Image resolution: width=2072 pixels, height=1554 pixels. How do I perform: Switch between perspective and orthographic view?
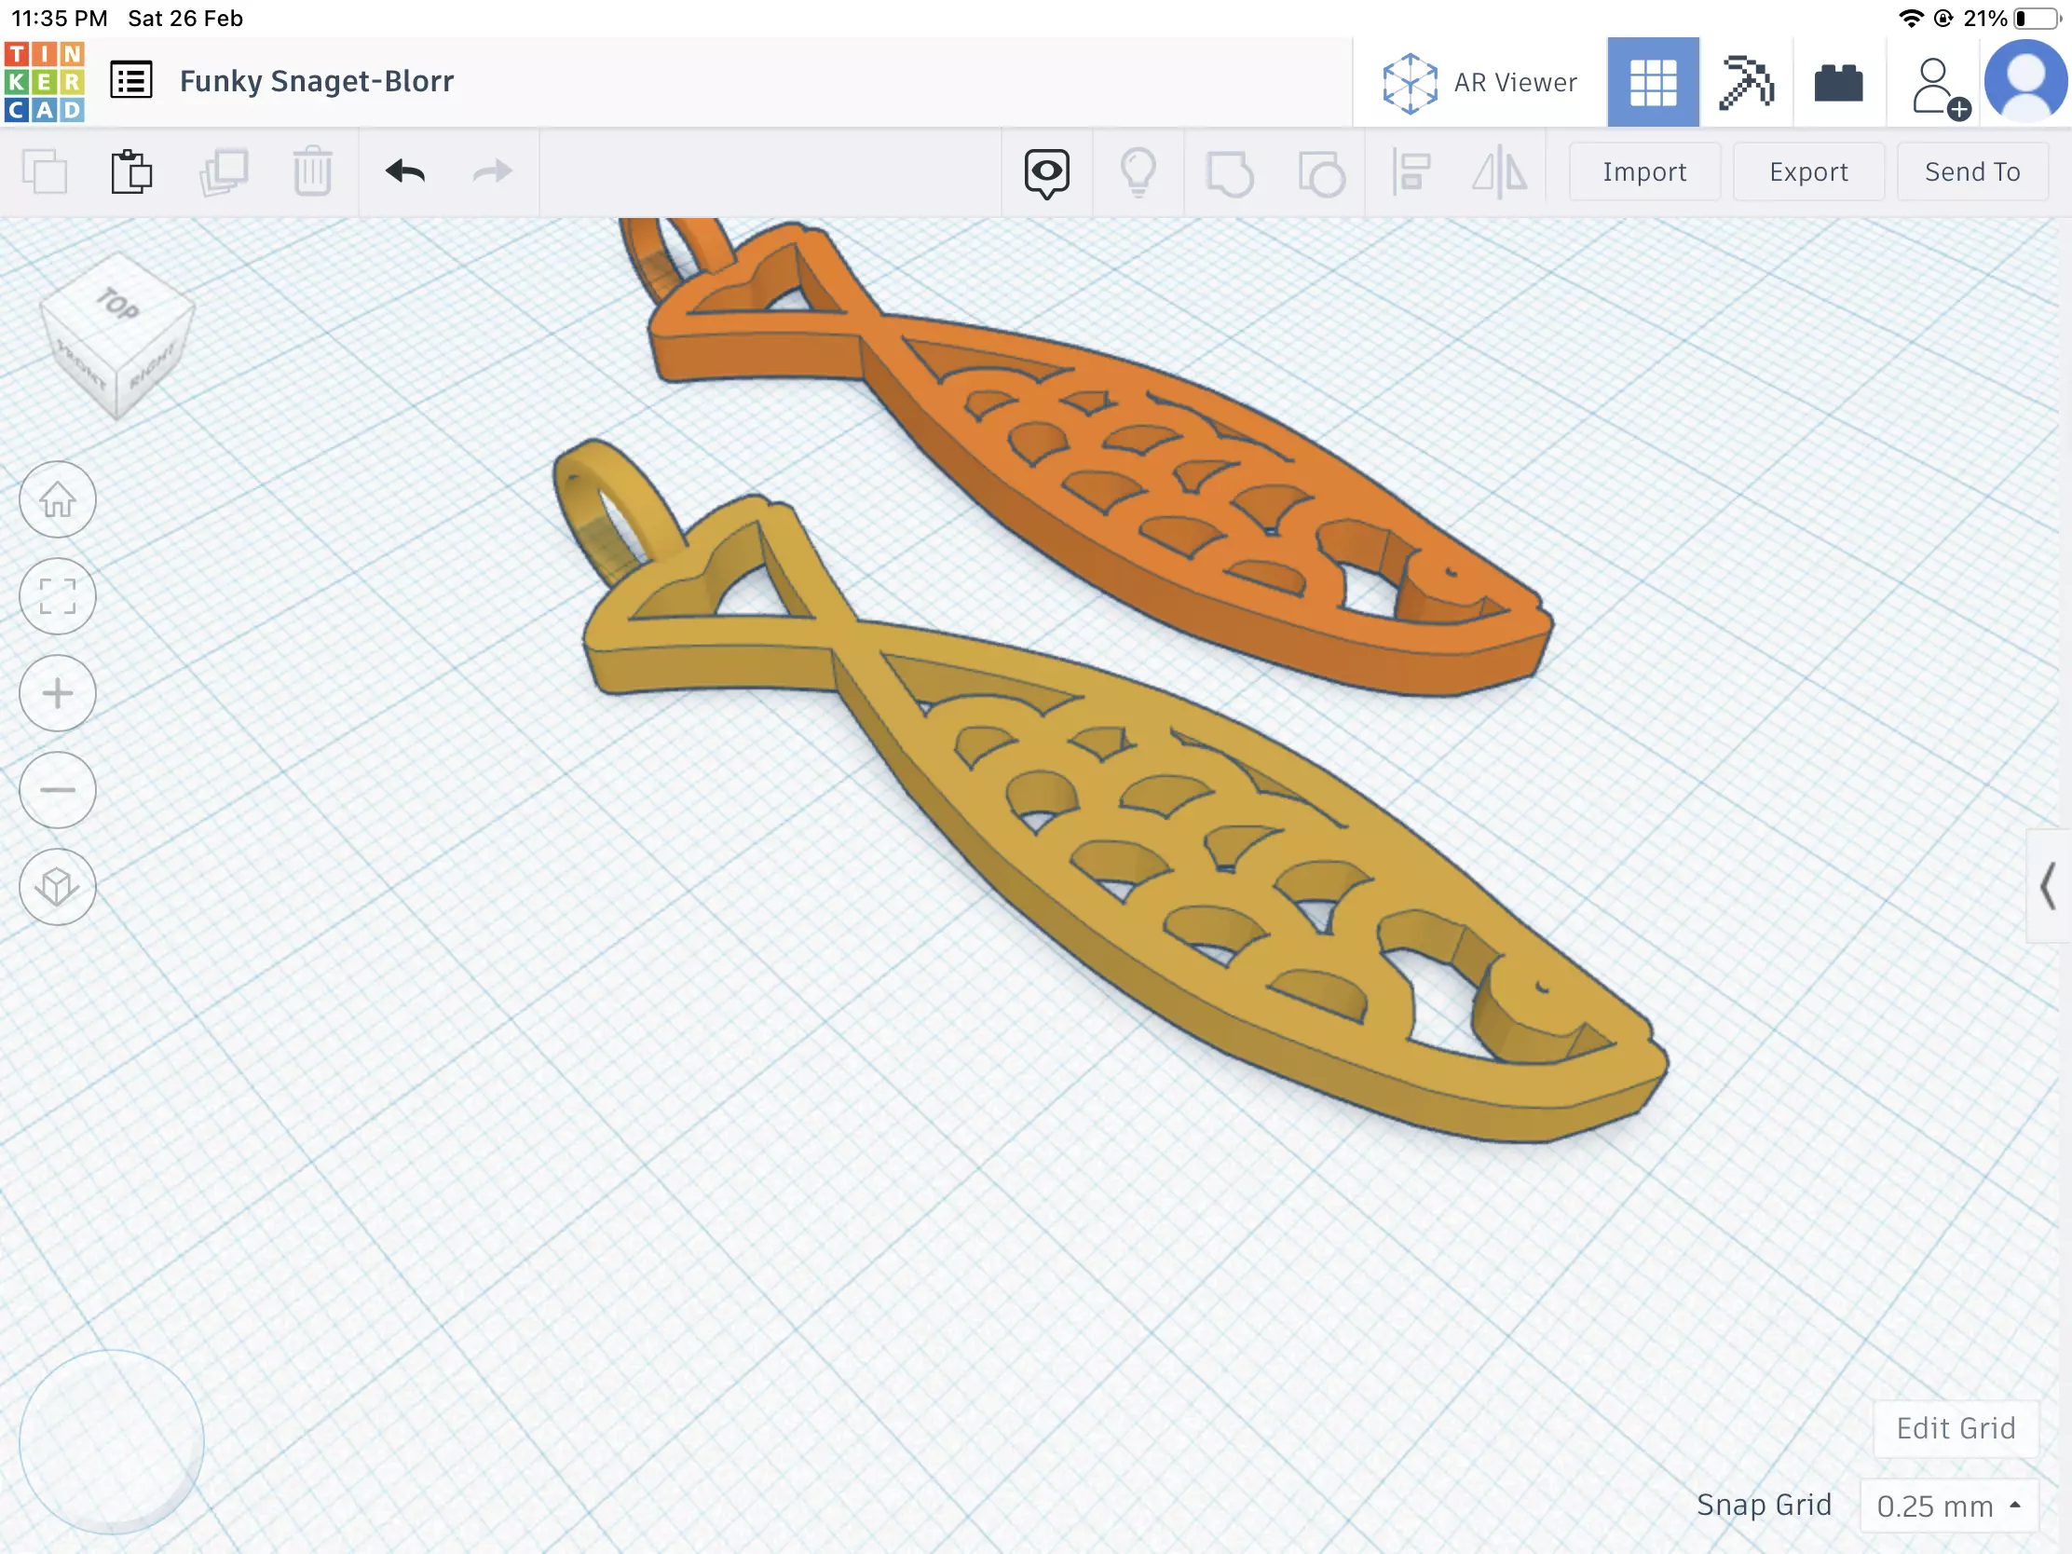click(x=58, y=887)
